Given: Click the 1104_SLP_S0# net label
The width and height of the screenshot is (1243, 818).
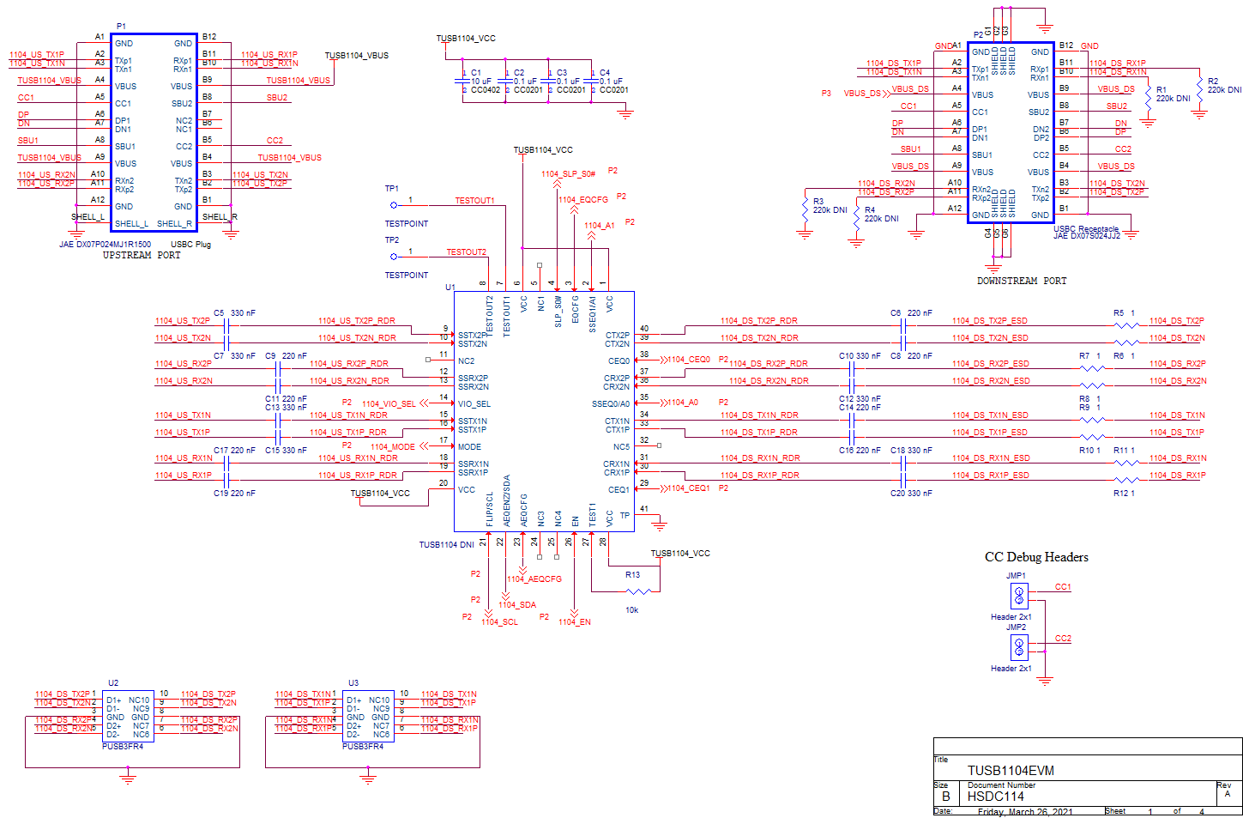Looking at the screenshot, I should [569, 173].
